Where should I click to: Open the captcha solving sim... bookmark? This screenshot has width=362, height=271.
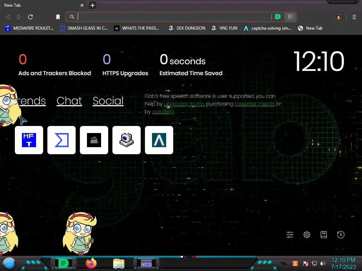[268, 28]
